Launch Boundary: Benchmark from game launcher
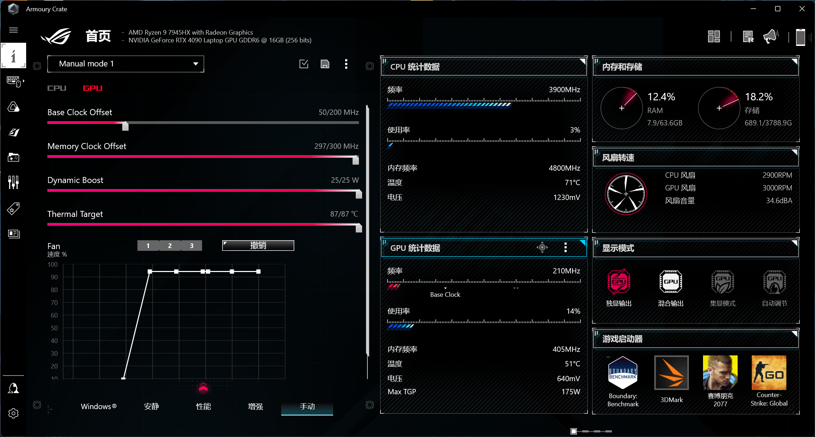815x437 pixels. pos(623,382)
